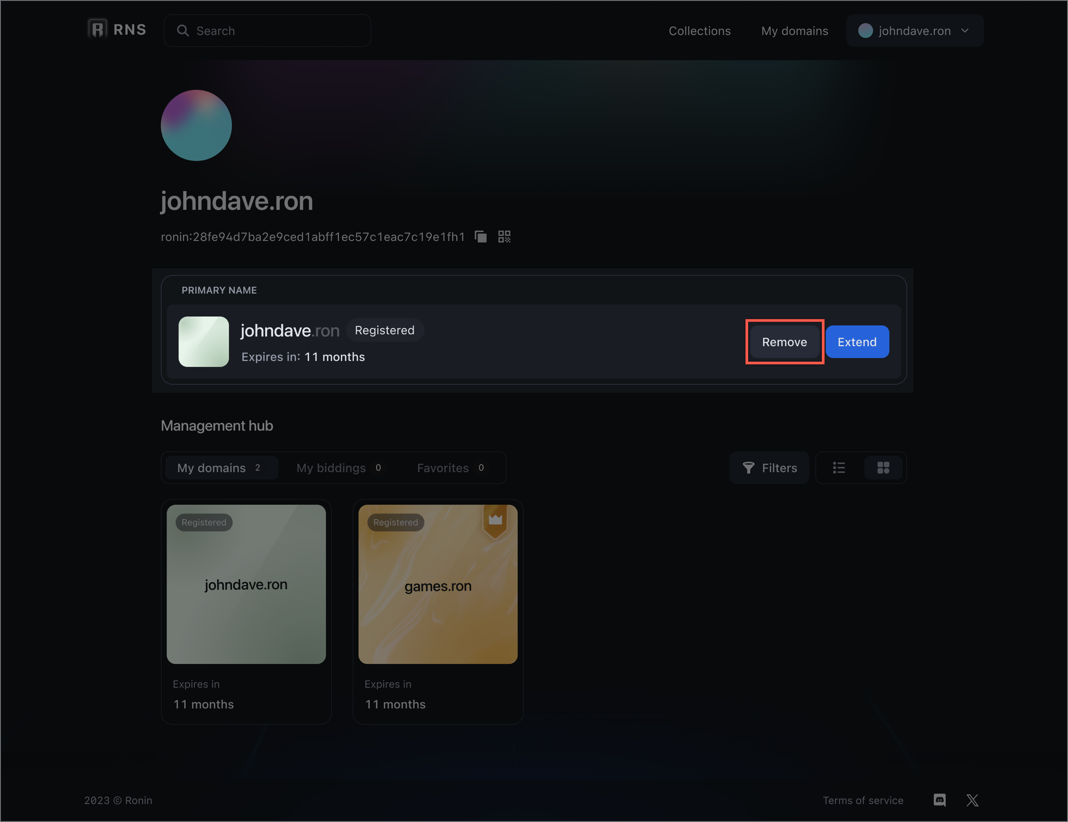Open the Collections menu item
This screenshot has height=822, width=1068.
pos(699,31)
